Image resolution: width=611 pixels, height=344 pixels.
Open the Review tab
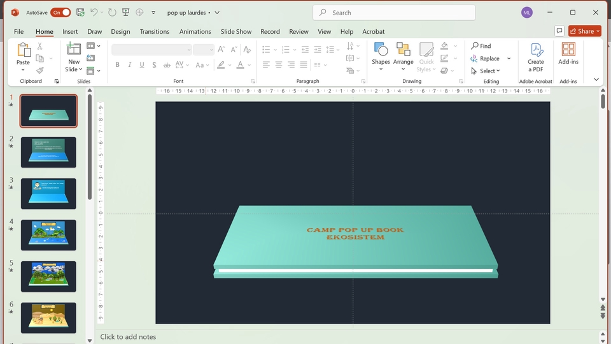point(299,32)
